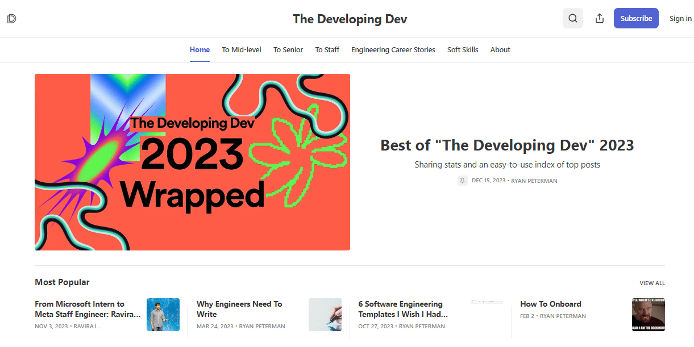Click the Substack logo icon top left
This screenshot has width=694, height=347.
(11, 18)
